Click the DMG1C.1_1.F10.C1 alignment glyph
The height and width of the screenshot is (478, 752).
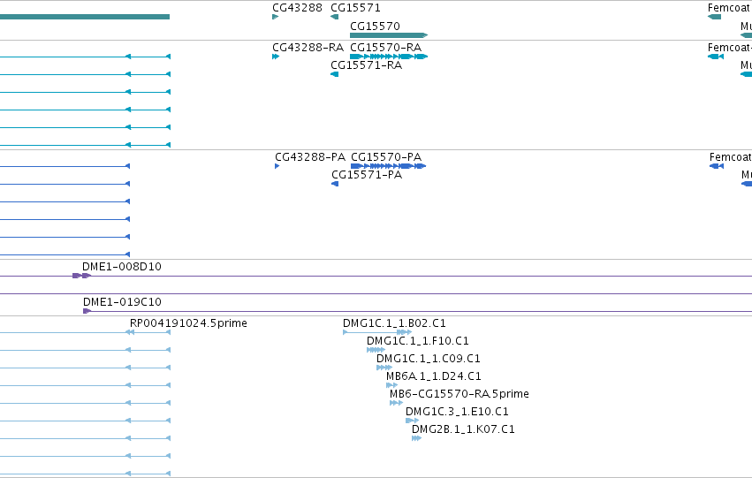click(x=376, y=350)
